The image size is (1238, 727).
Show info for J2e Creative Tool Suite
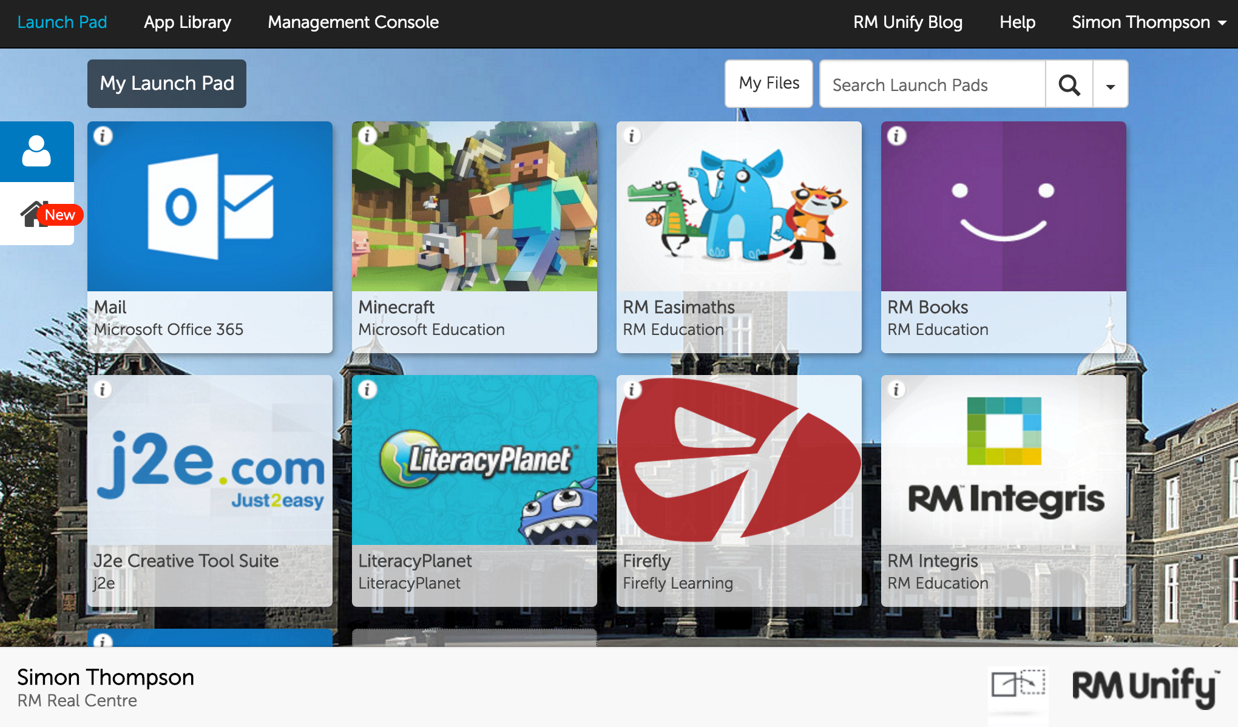click(103, 390)
